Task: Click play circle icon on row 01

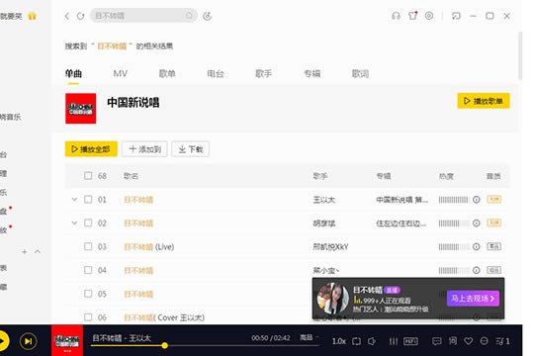Action: [x=477, y=200]
